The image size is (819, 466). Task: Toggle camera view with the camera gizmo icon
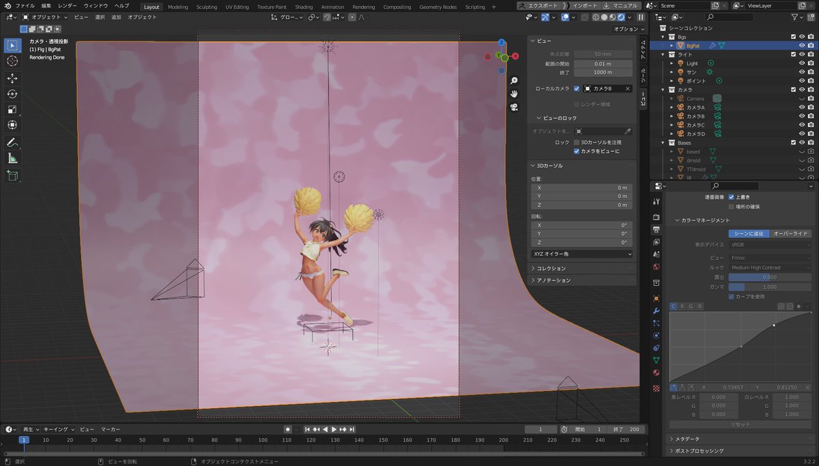(514, 107)
